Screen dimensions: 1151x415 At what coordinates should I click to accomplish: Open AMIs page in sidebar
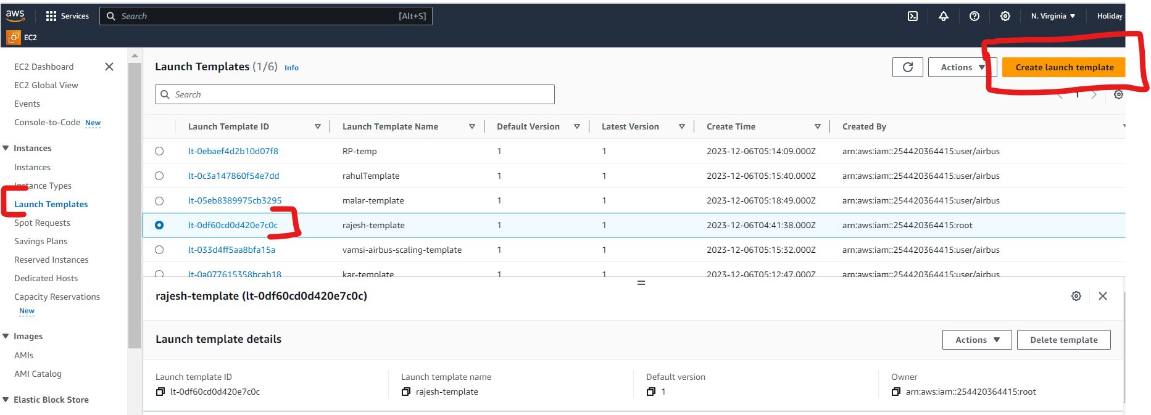tap(24, 355)
